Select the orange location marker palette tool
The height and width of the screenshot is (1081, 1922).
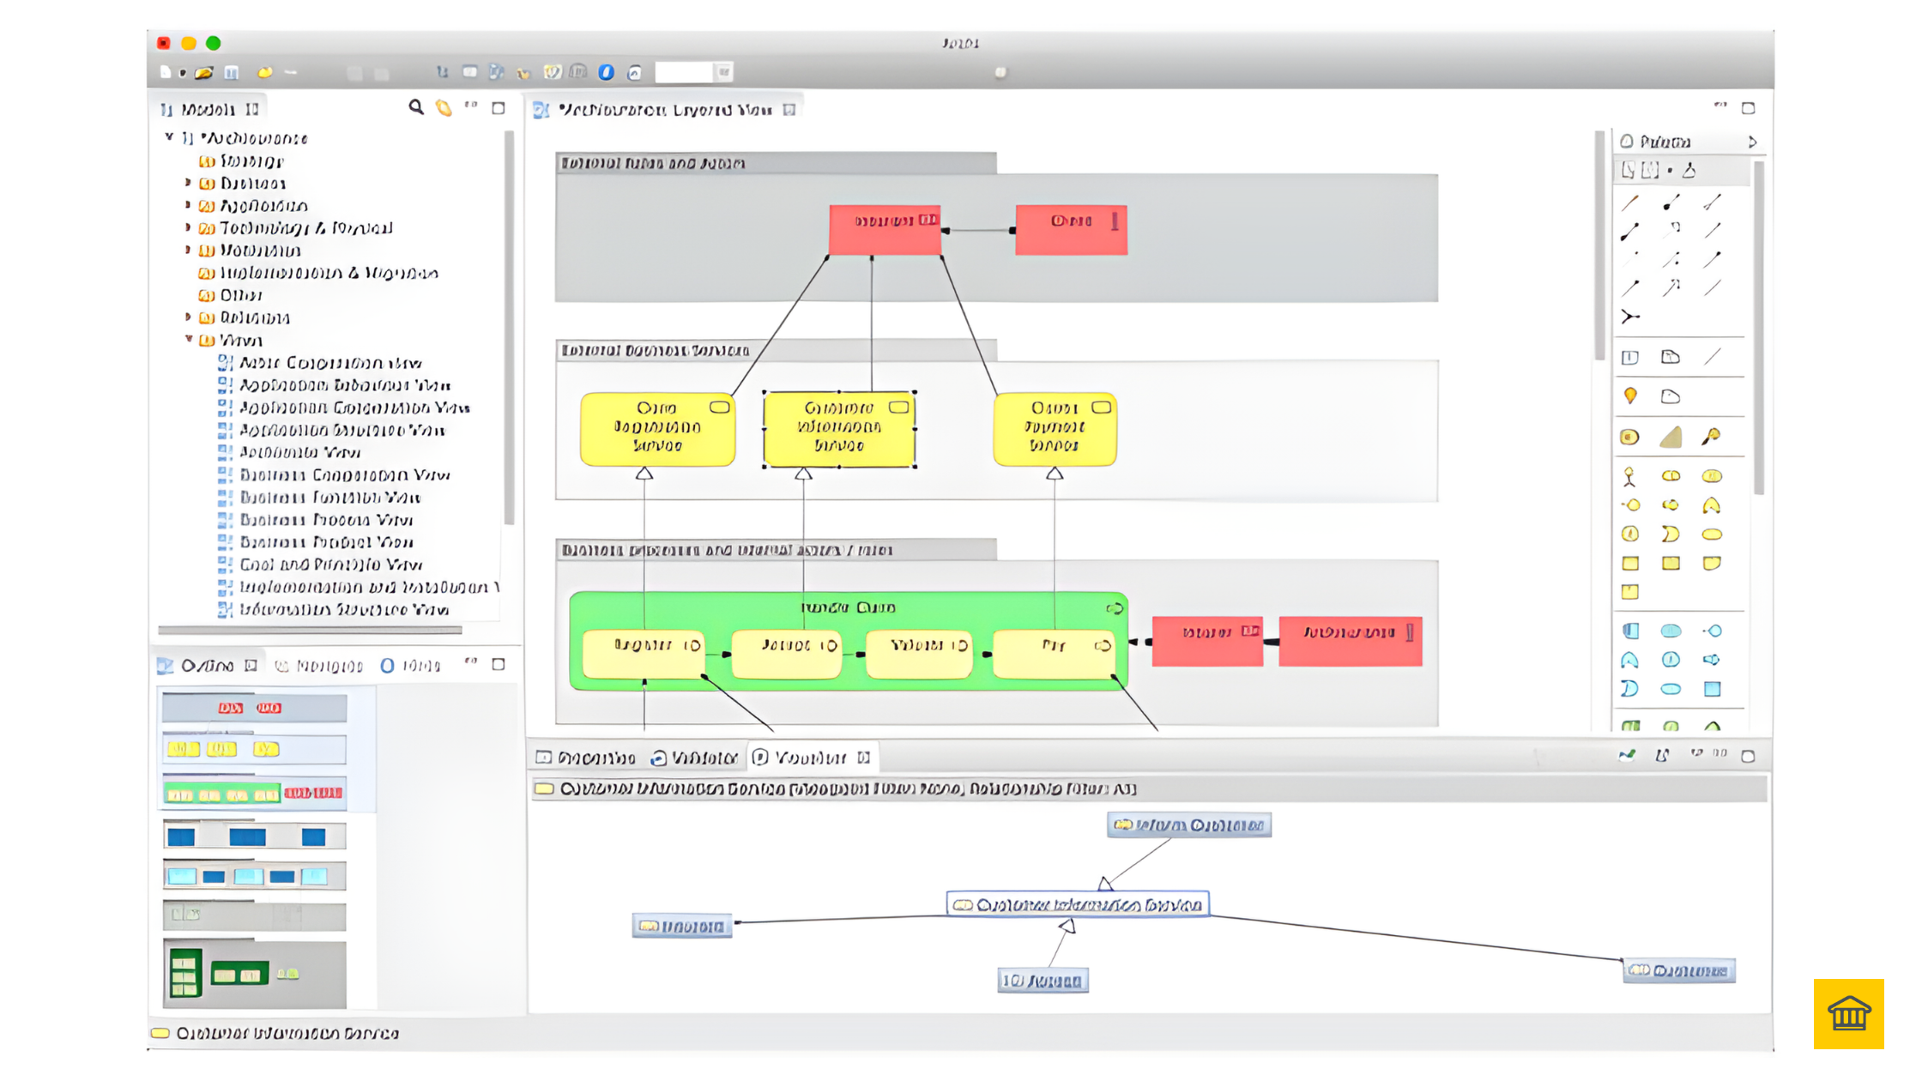[1630, 396]
